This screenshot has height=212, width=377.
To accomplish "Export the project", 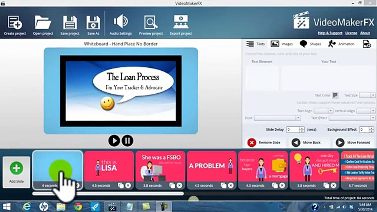I will pyautogui.click(x=181, y=26).
